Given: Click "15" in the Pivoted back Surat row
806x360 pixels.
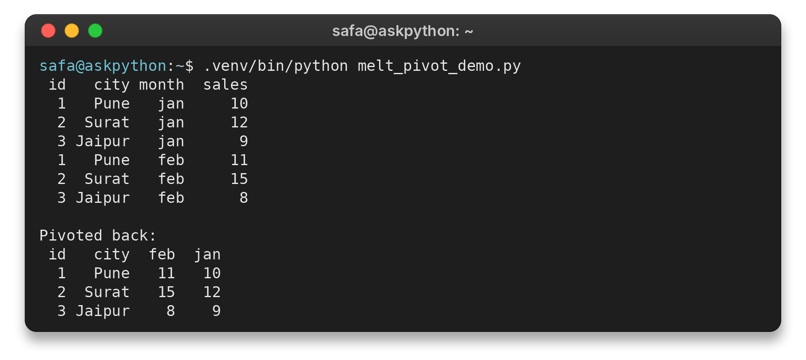Looking at the screenshot, I should [x=167, y=292].
